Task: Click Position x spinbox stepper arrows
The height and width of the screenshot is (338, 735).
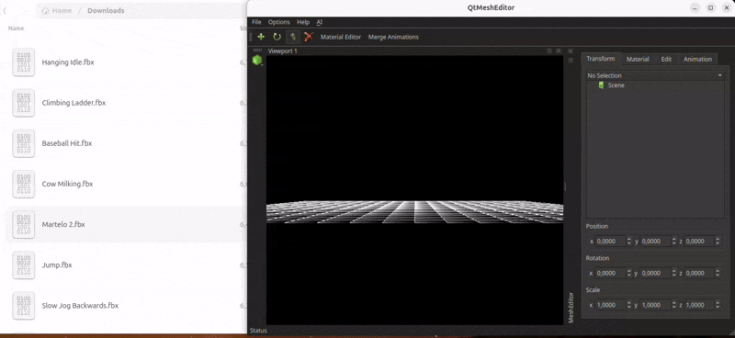Action: point(629,241)
